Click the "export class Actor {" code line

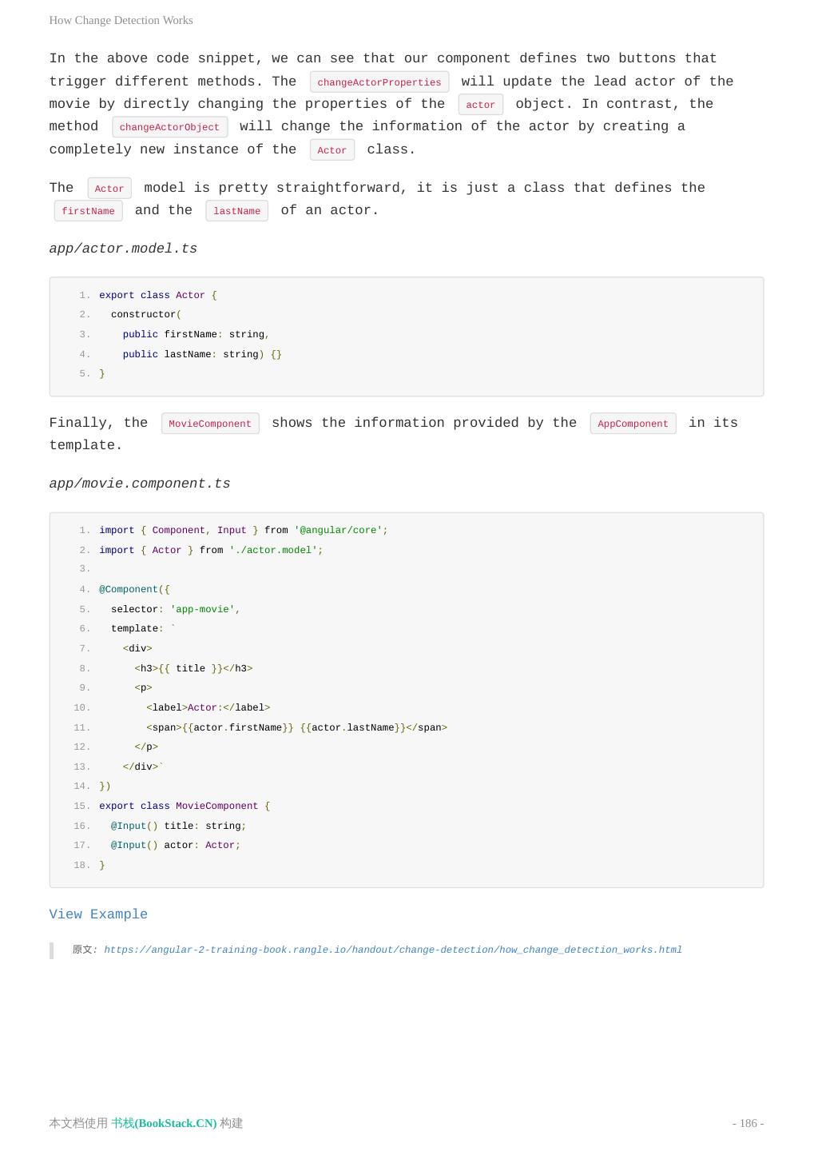[158, 295]
